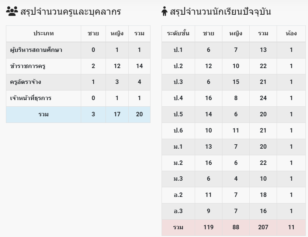Image resolution: width=308 pixels, height=237 pixels.
Task: Click the ห้อง column header
Action: click(x=291, y=33)
